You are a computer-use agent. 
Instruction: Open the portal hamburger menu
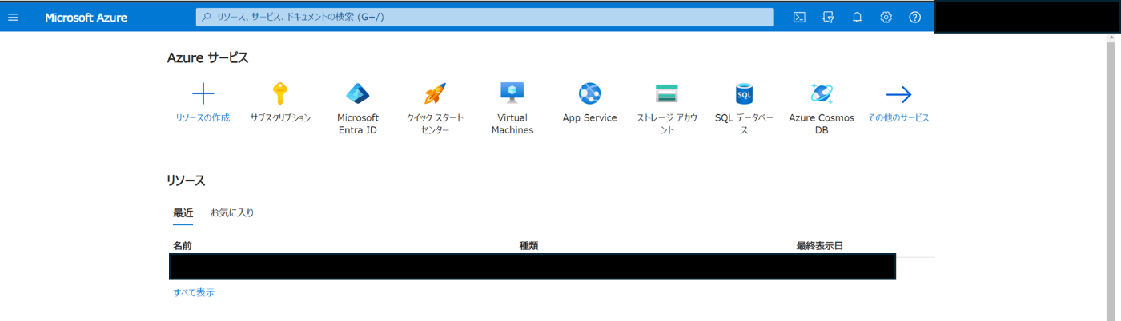(x=13, y=17)
